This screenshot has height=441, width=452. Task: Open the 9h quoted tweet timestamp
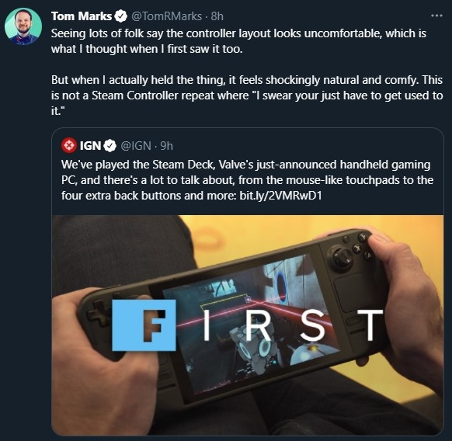(x=167, y=146)
